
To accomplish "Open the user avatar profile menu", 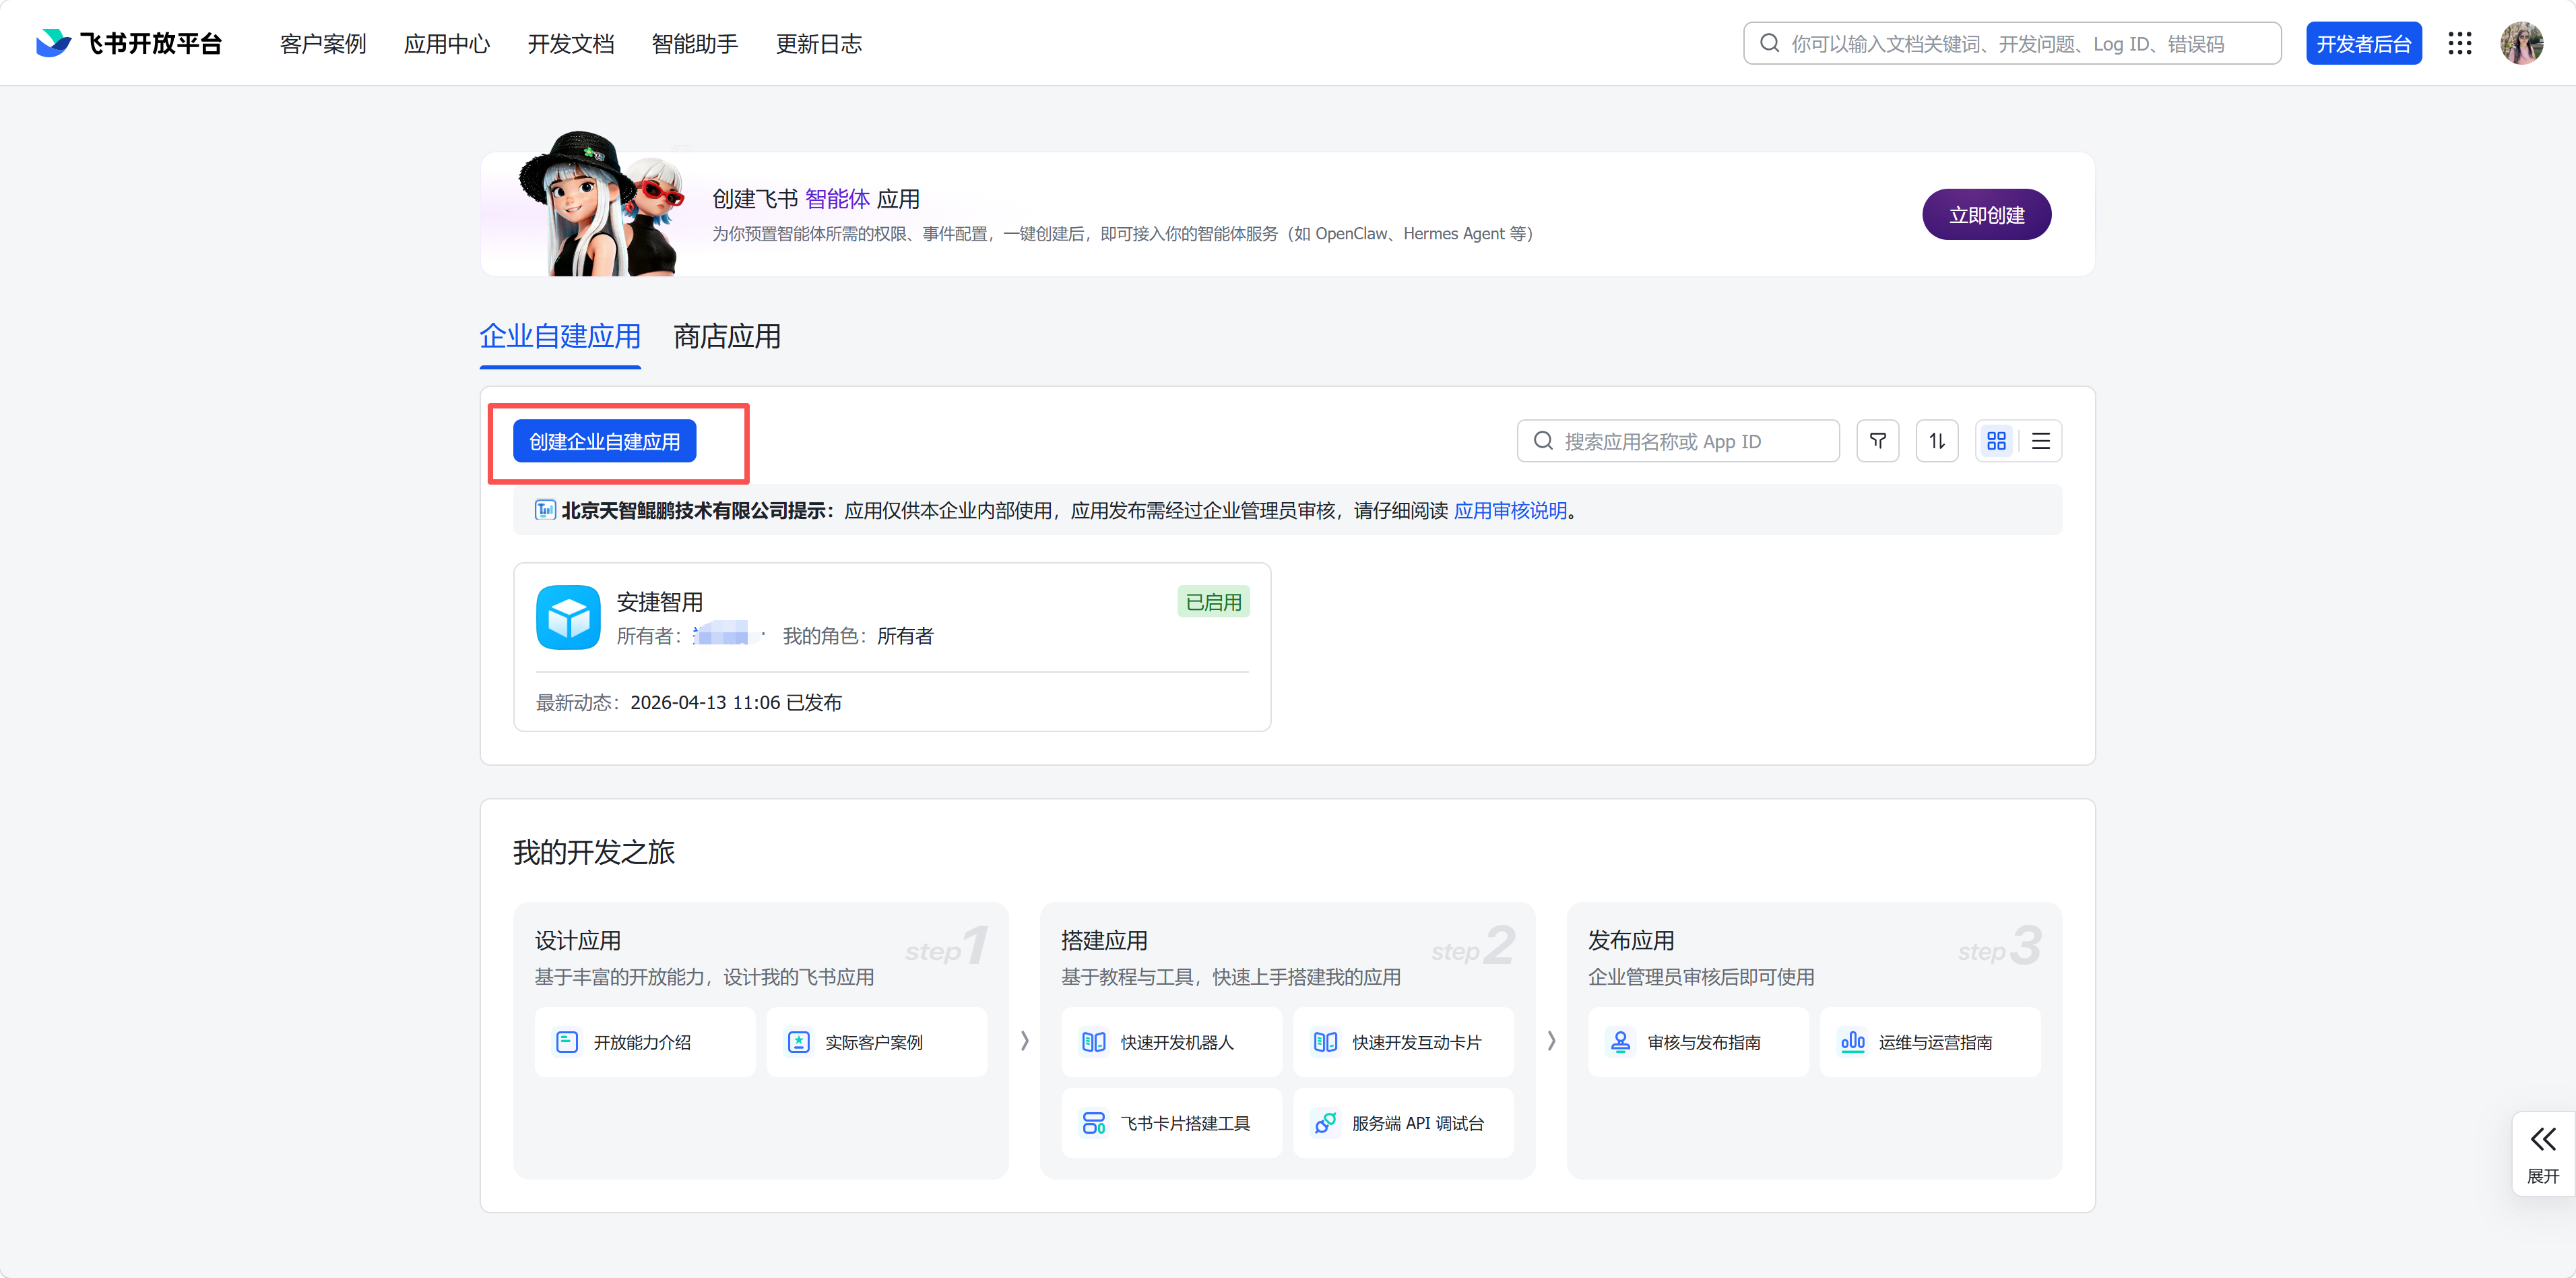I will pos(2521,43).
